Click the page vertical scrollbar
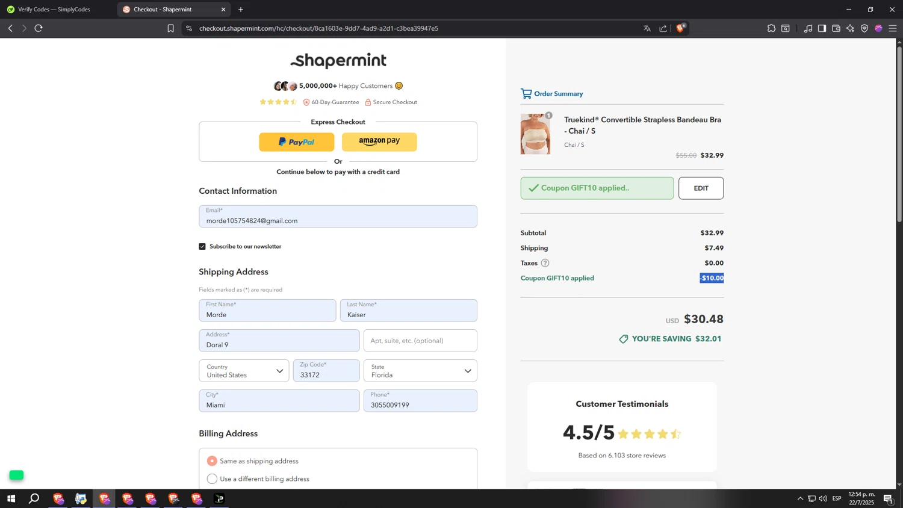The height and width of the screenshot is (508, 903). click(x=899, y=134)
